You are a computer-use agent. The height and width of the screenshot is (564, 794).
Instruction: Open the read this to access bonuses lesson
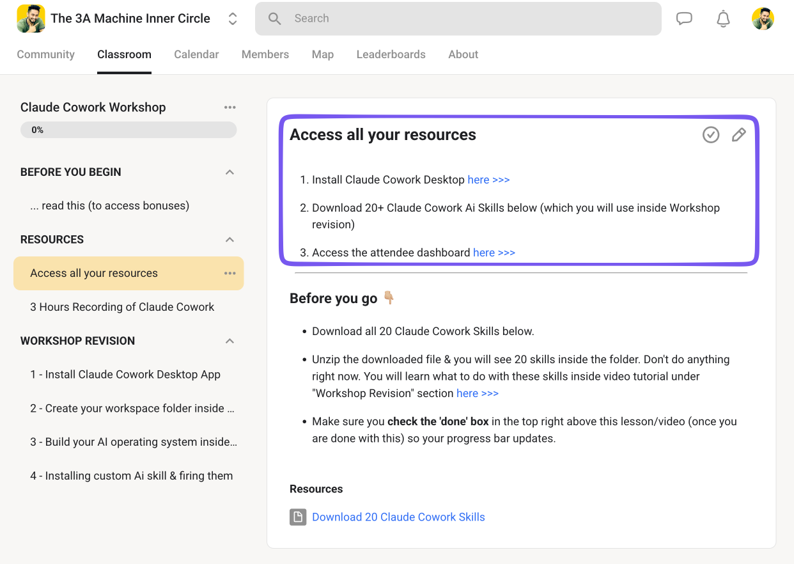(x=109, y=206)
